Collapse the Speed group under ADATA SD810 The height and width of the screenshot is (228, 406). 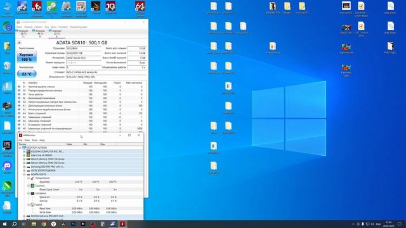pos(29,205)
